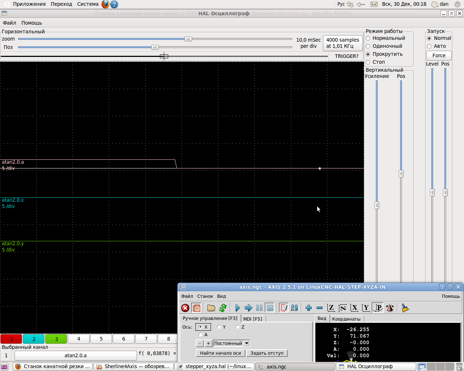Switch to the MDI [F5] tab
The width and height of the screenshot is (464, 371).
[x=253, y=319]
